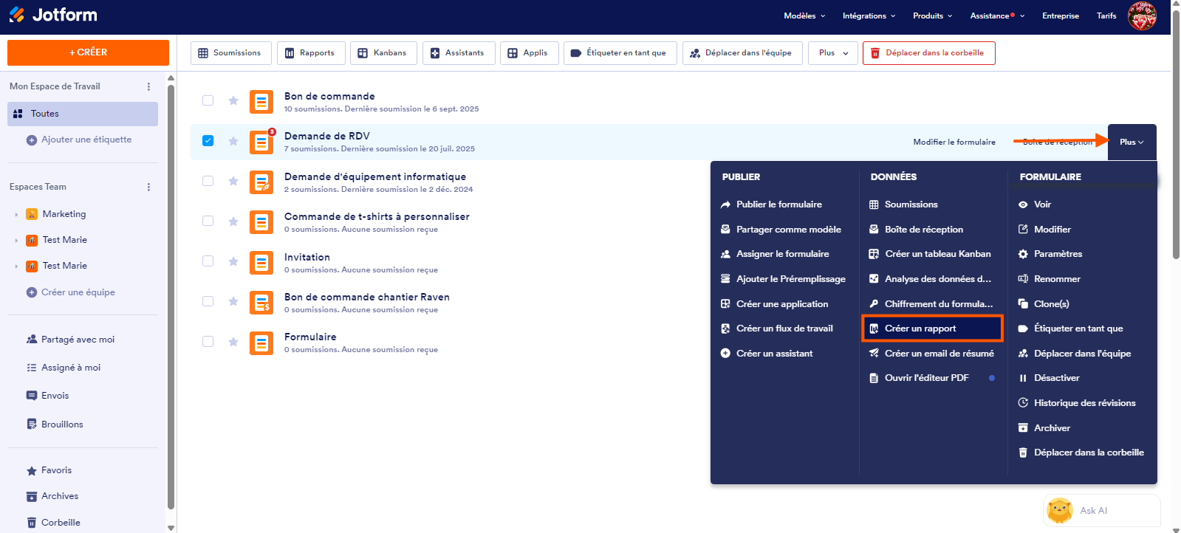Open the user profile avatar
This screenshot has height=533, width=1181.
[x=1142, y=16]
